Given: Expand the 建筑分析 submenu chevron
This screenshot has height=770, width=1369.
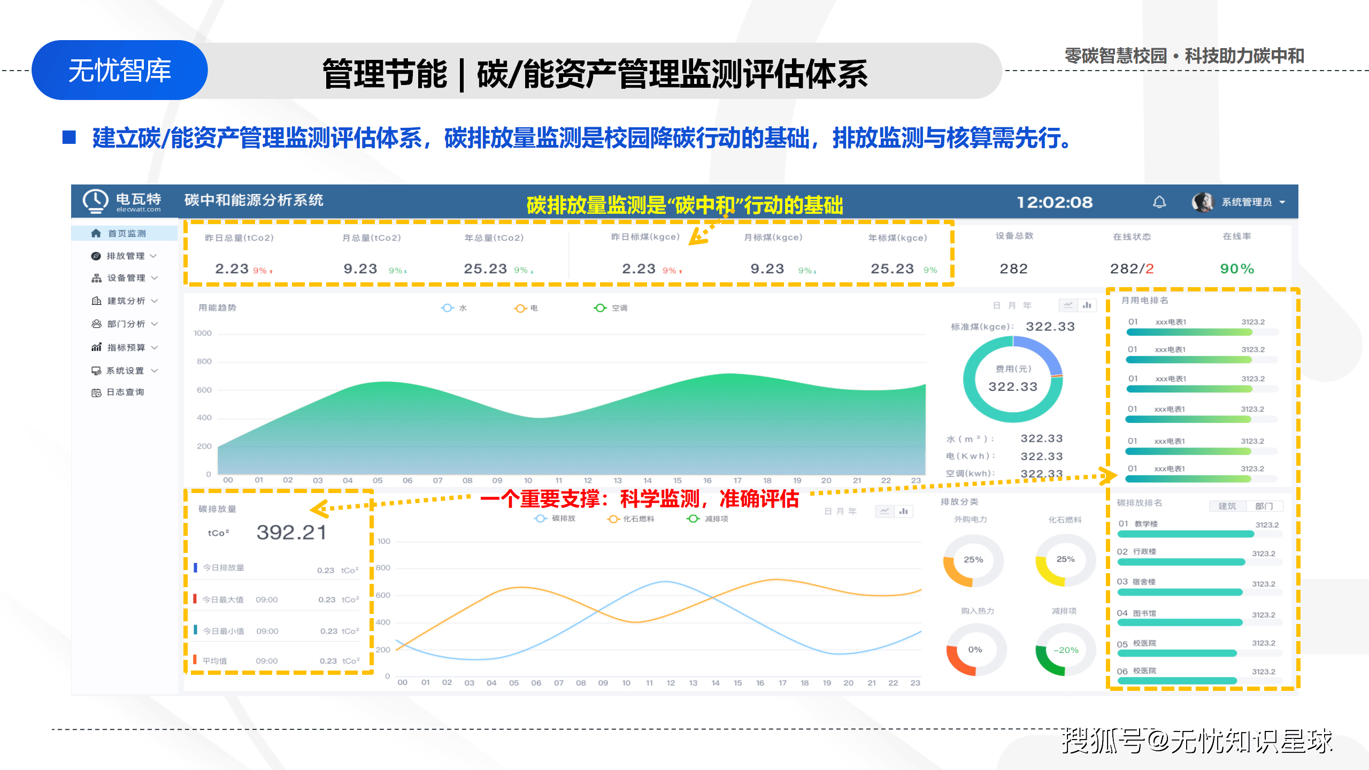Looking at the screenshot, I should pyautogui.click(x=155, y=301).
